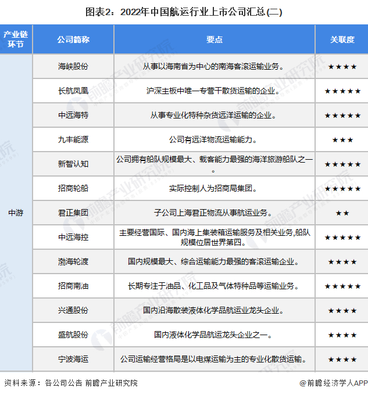Image resolution: width=368 pixels, height=395 pixels.
Task: Select company name 招商轮船
Action: pyautogui.click(x=73, y=188)
